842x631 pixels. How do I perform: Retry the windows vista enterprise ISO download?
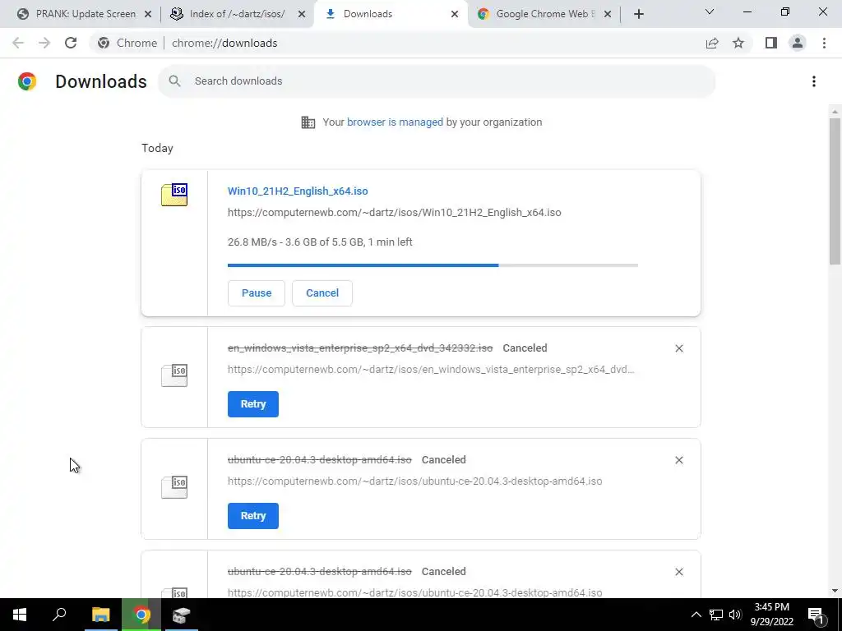click(x=253, y=404)
